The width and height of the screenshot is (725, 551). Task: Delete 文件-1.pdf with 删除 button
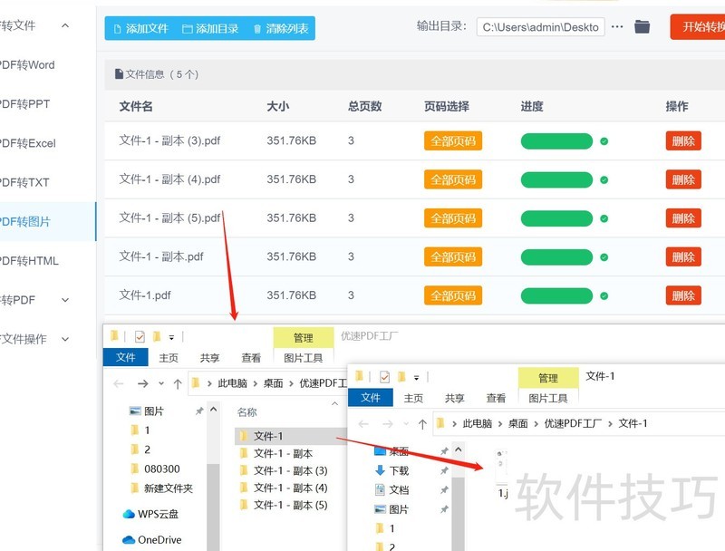tap(683, 295)
